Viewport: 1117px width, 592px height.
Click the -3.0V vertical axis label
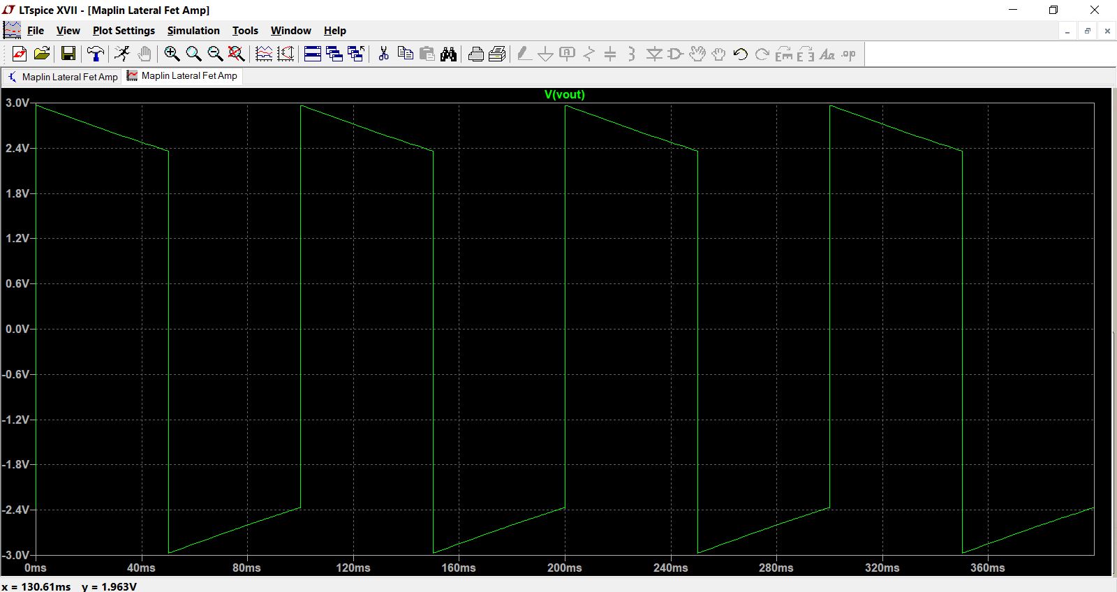(15, 555)
